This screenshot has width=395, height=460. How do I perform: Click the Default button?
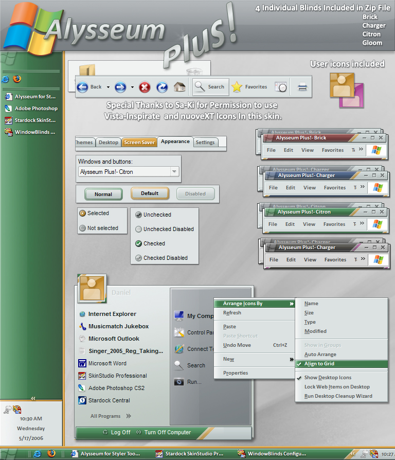point(150,193)
